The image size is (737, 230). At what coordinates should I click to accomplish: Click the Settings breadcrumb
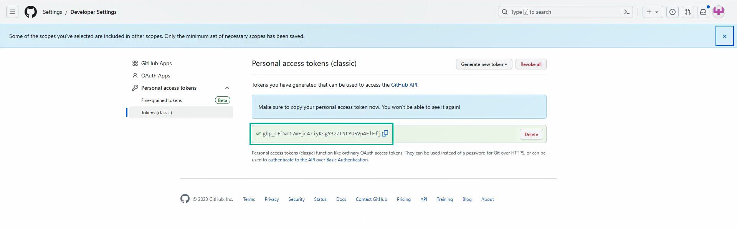pyautogui.click(x=53, y=12)
